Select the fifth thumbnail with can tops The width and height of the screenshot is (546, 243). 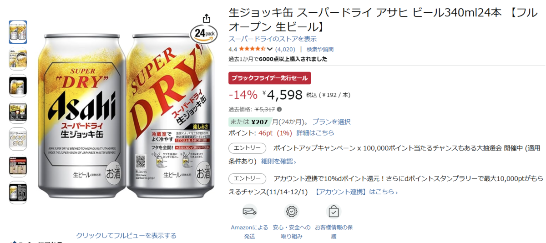[x=18, y=139]
